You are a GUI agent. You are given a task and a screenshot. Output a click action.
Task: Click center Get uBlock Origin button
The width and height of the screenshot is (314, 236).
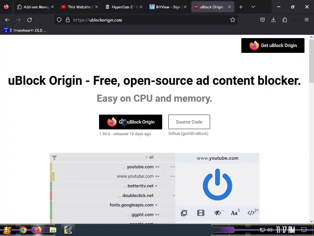pyautogui.click(x=131, y=122)
